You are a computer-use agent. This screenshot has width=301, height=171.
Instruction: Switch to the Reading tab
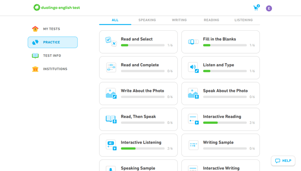pos(211,20)
